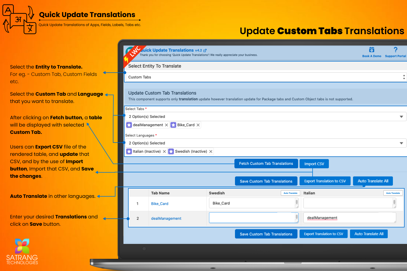This screenshot has width=407, height=271.
Task: Click scrollbar in dealManagement Swedish textarea
Action: click(297, 217)
